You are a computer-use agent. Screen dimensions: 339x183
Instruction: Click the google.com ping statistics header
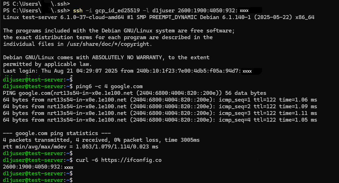pos(57,133)
